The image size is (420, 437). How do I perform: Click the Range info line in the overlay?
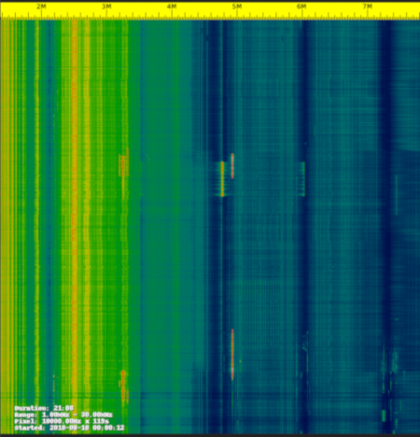tap(63, 415)
